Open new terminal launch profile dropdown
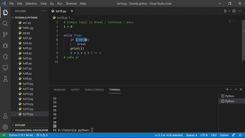245x138 pixels. tap(231, 89)
